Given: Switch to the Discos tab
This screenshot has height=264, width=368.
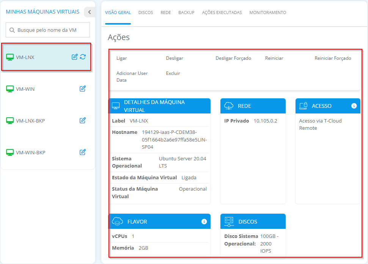Looking at the screenshot, I should 146,12.
